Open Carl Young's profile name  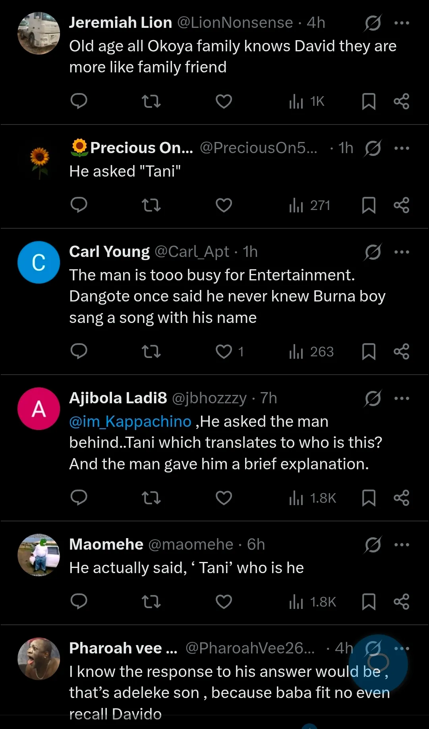109,252
